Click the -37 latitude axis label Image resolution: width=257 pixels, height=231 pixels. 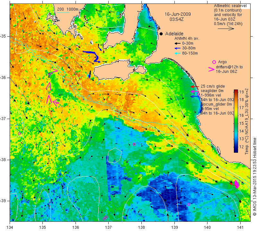coord(3,118)
